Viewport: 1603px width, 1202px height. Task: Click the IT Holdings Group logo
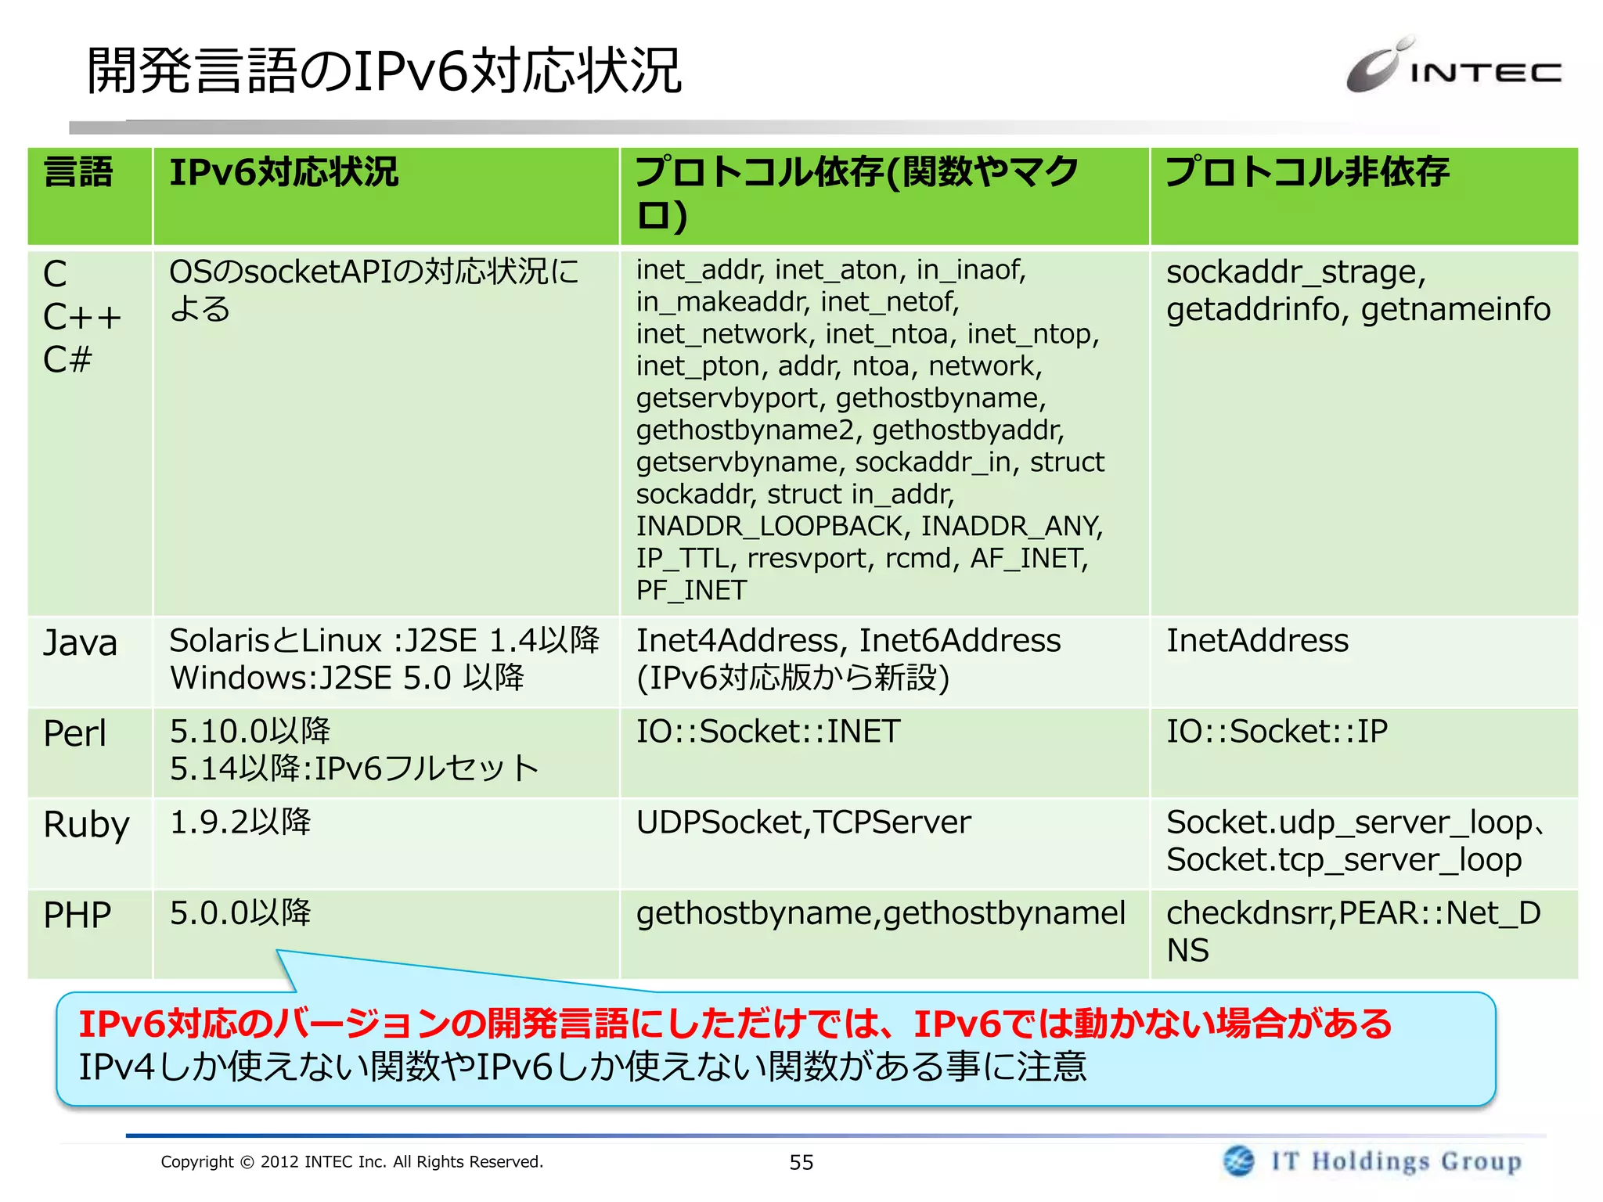(x=1373, y=1161)
